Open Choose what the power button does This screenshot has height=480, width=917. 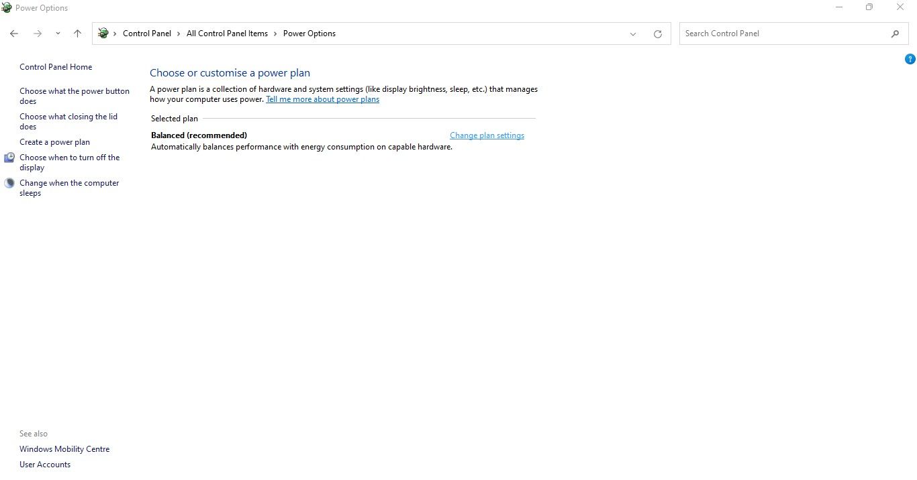[75, 96]
